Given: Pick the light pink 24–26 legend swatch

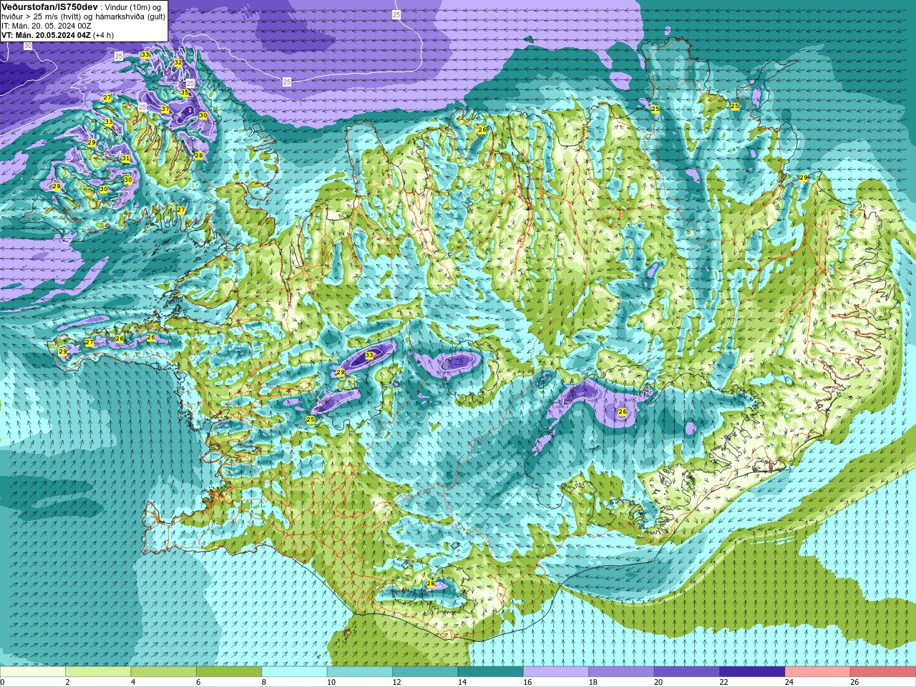Looking at the screenshot, I should pyautogui.click(x=817, y=672).
